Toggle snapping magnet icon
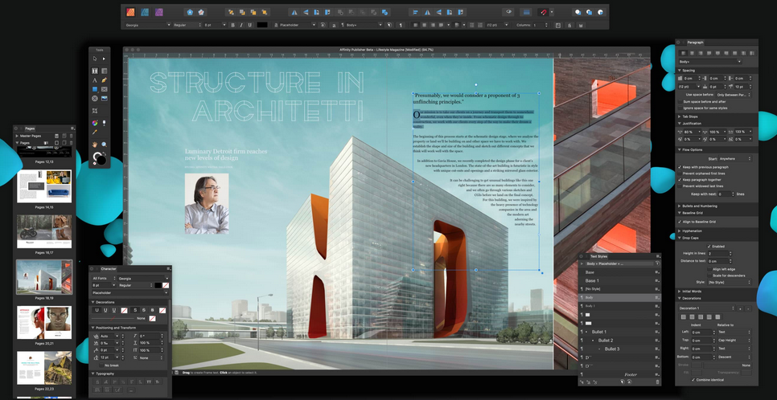The width and height of the screenshot is (777, 400). tap(544, 12)
